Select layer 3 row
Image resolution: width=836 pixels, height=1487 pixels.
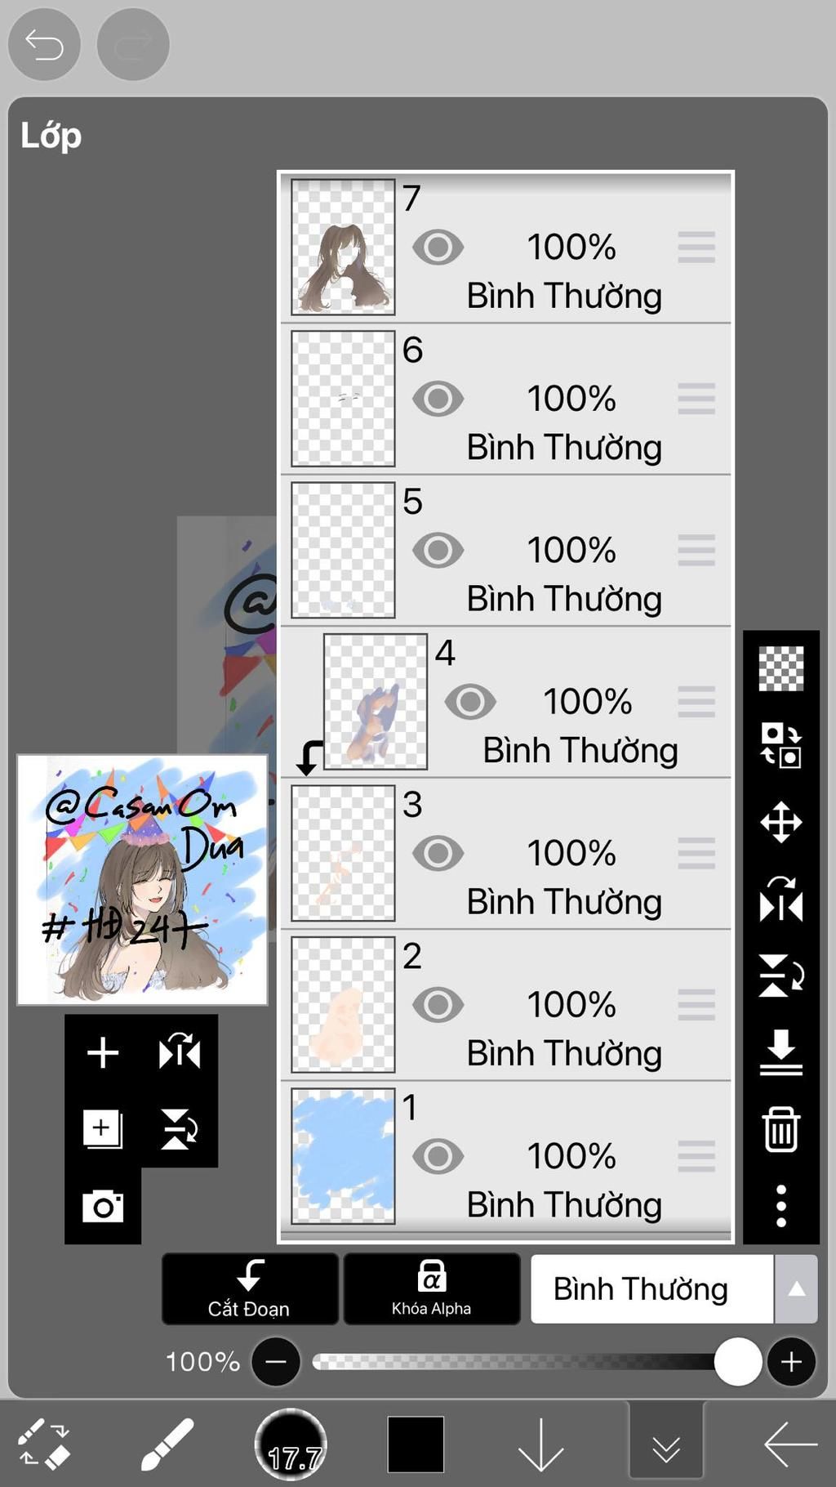click(x=506, y=854)
